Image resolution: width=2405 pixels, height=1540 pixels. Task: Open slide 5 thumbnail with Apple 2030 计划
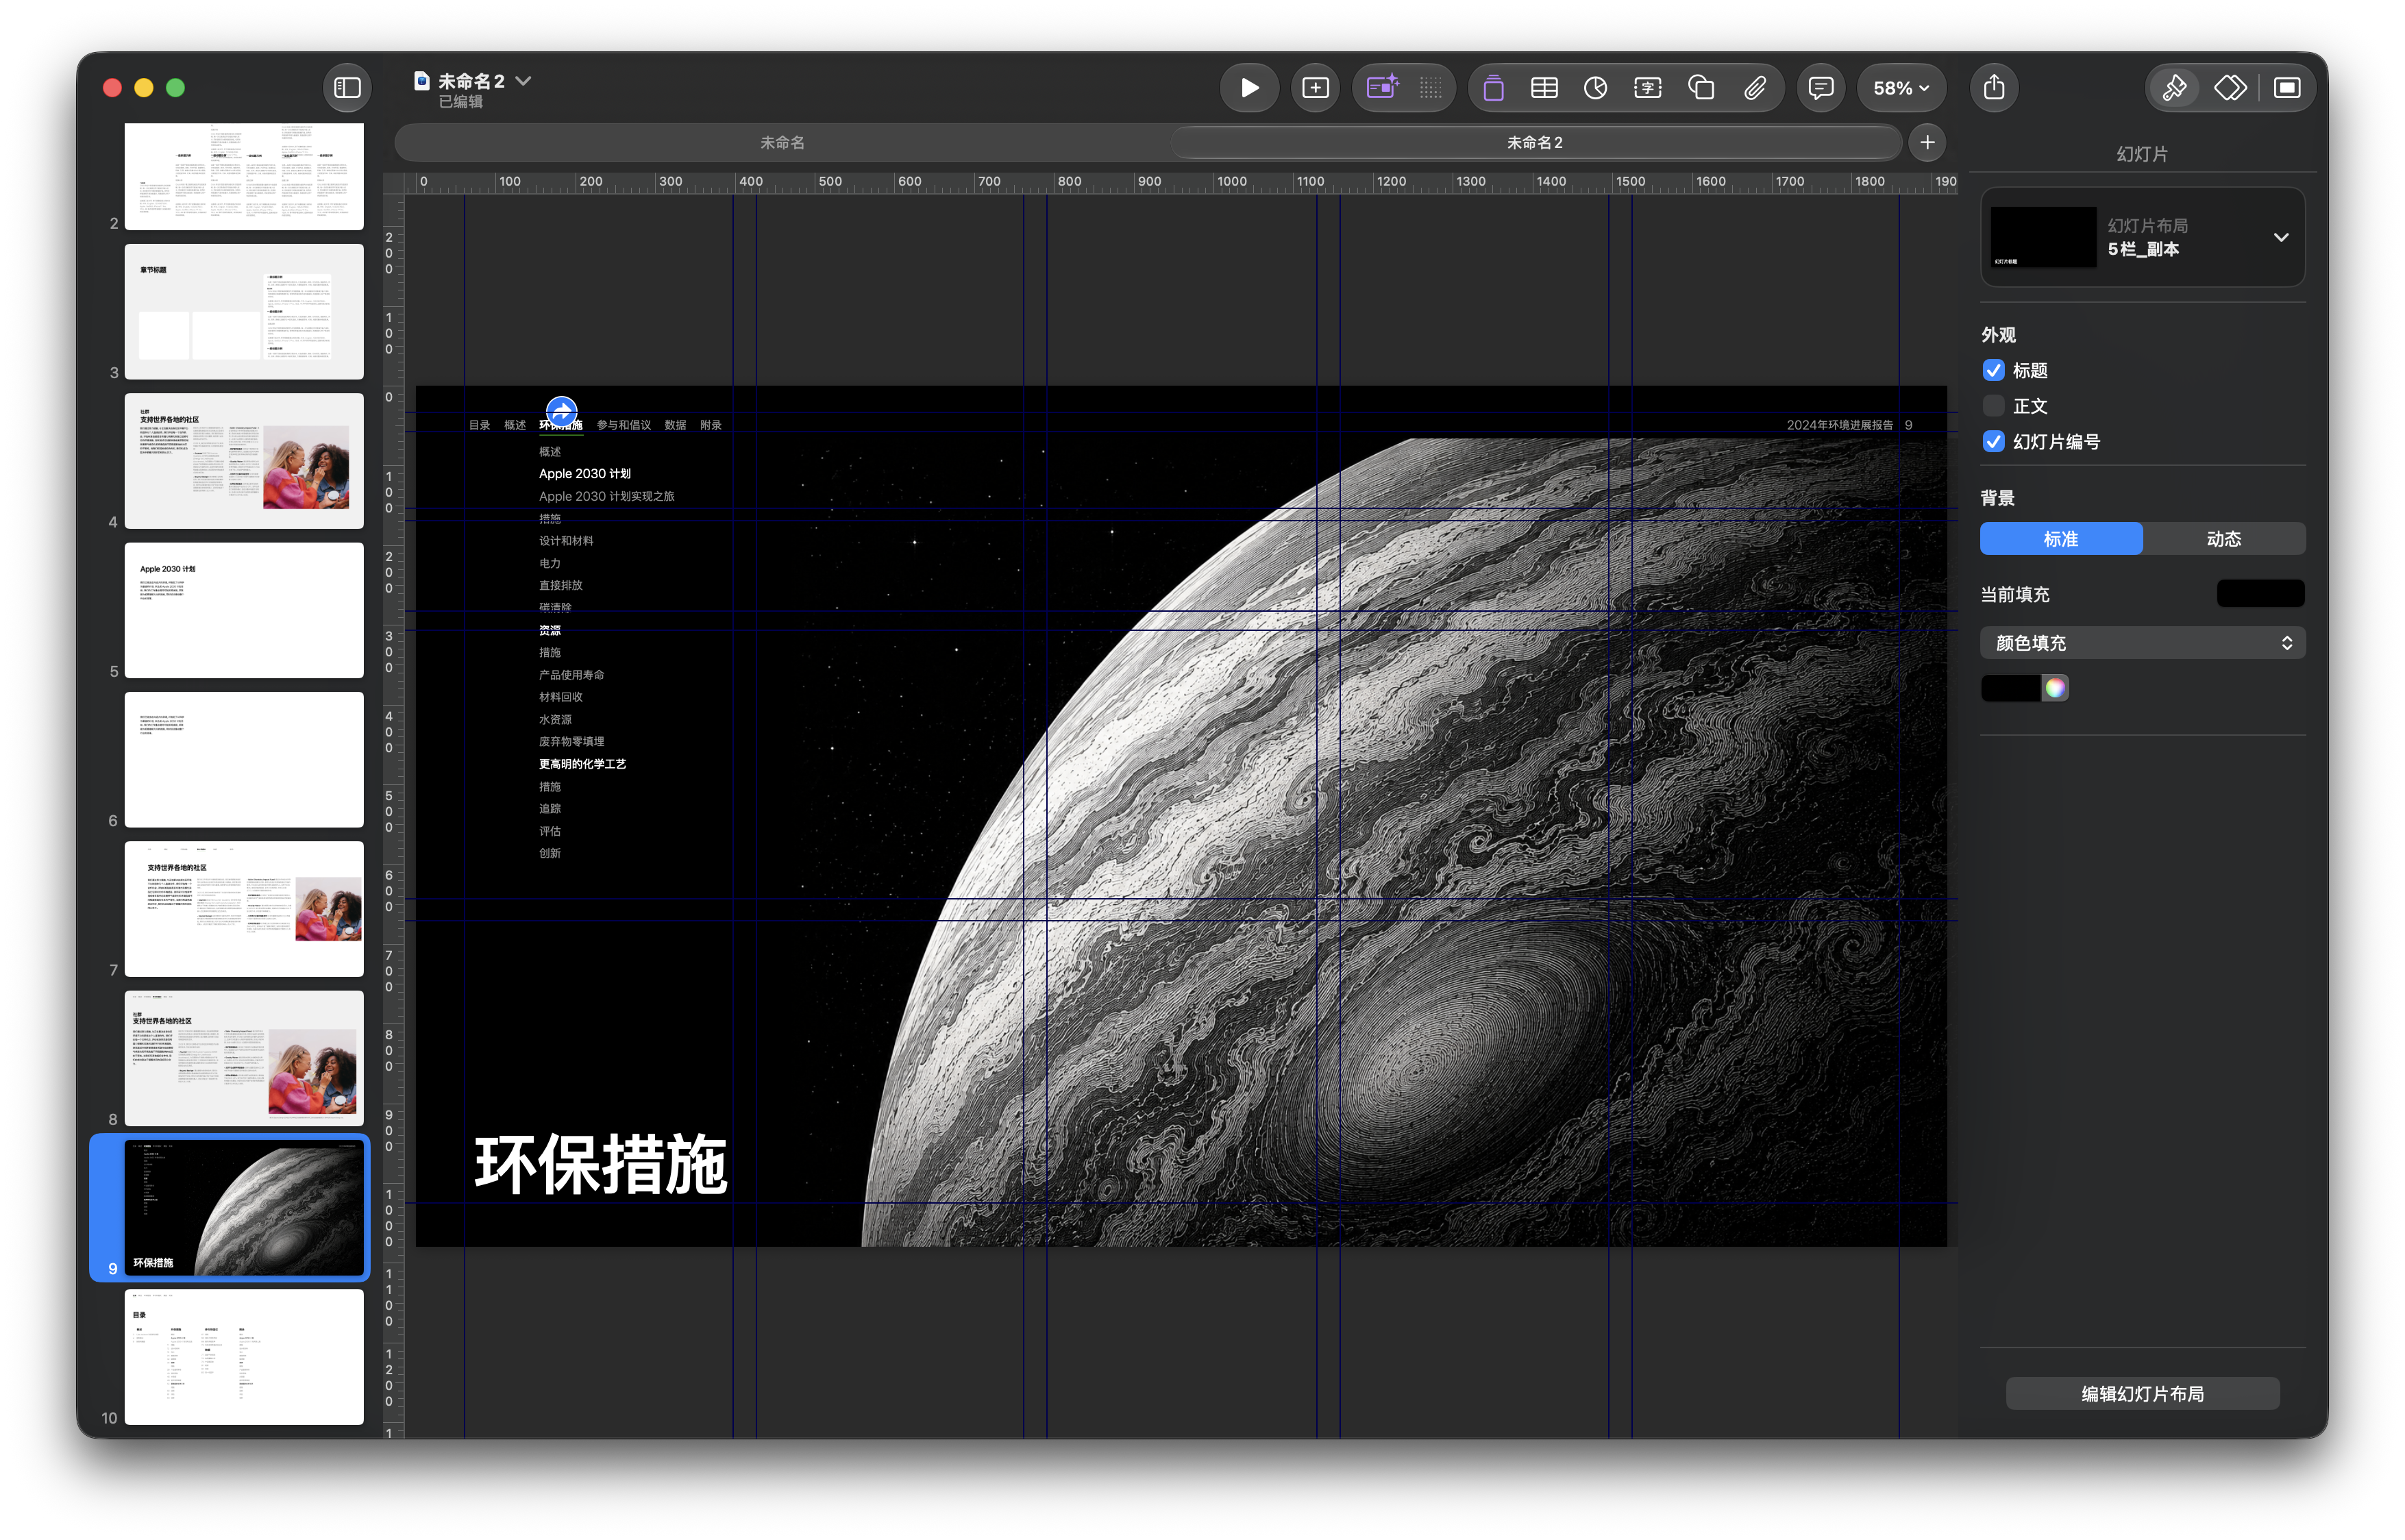click(x=244, y=610)
